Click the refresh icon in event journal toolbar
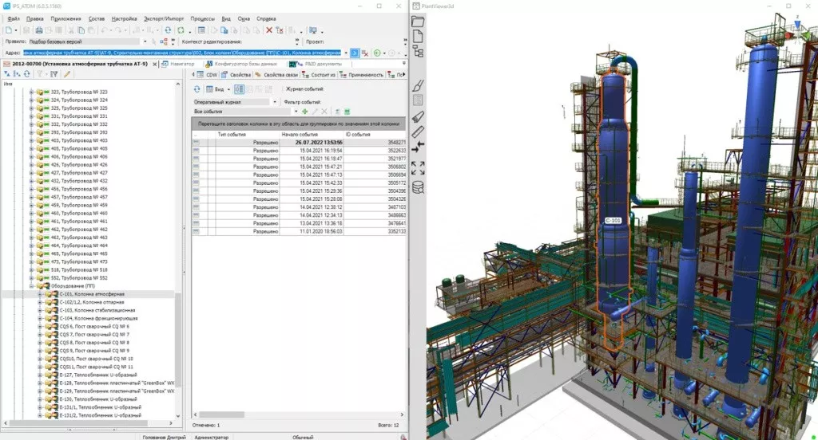818x440 pixels. click(x=197, y=89)
